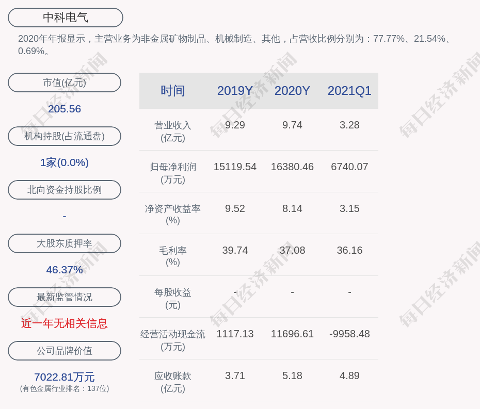This screenshot has width=480, height=409.
Task: Switch to the 2020Y column header
Action: 292,91
